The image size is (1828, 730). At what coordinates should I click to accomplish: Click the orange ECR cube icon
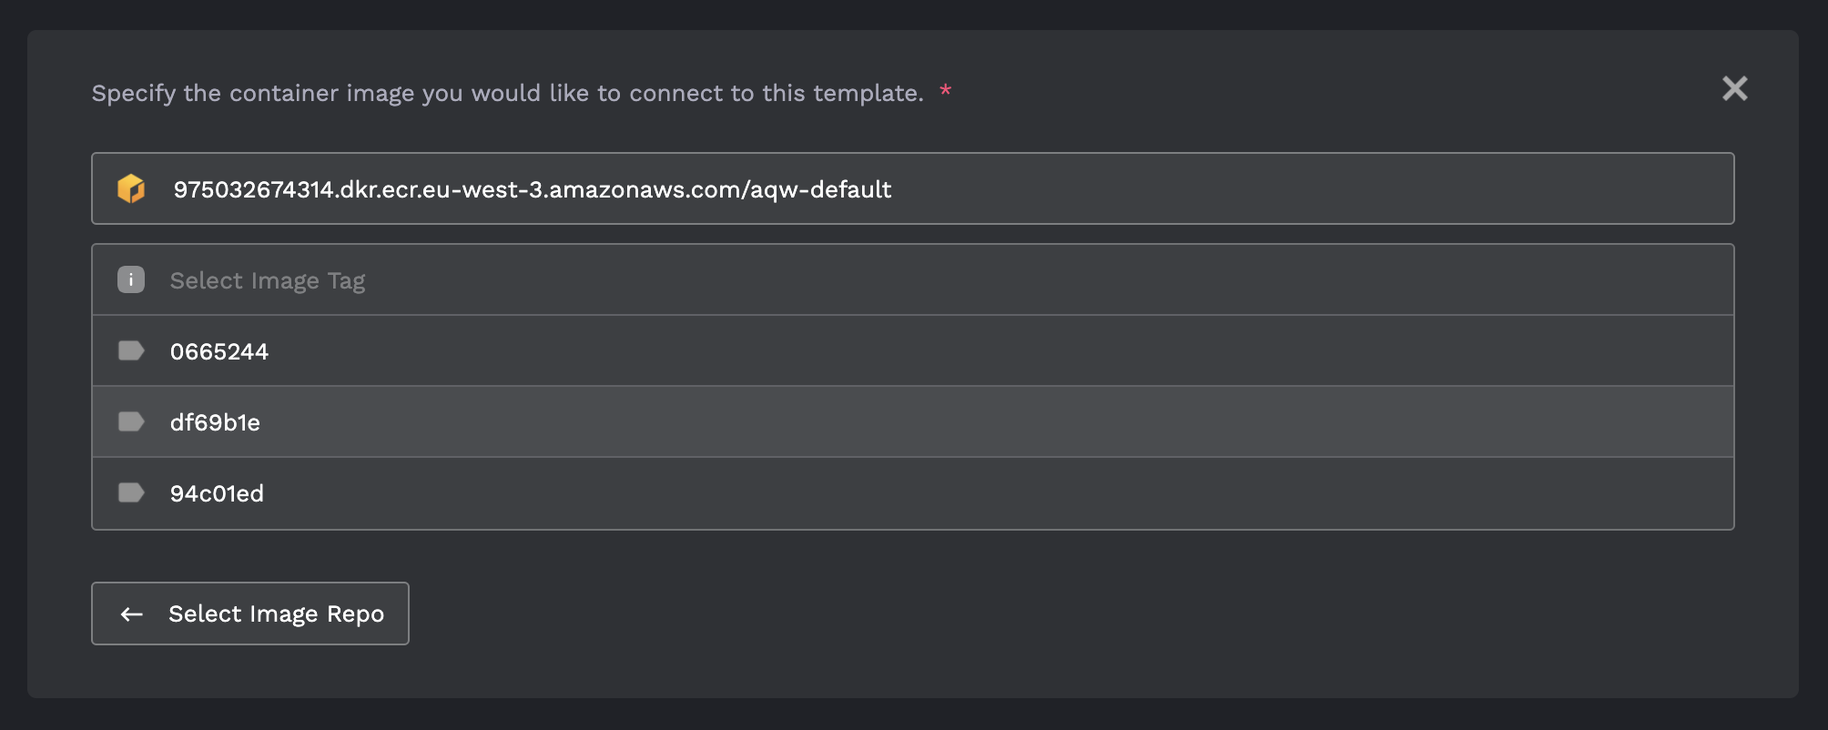point(131,188)
